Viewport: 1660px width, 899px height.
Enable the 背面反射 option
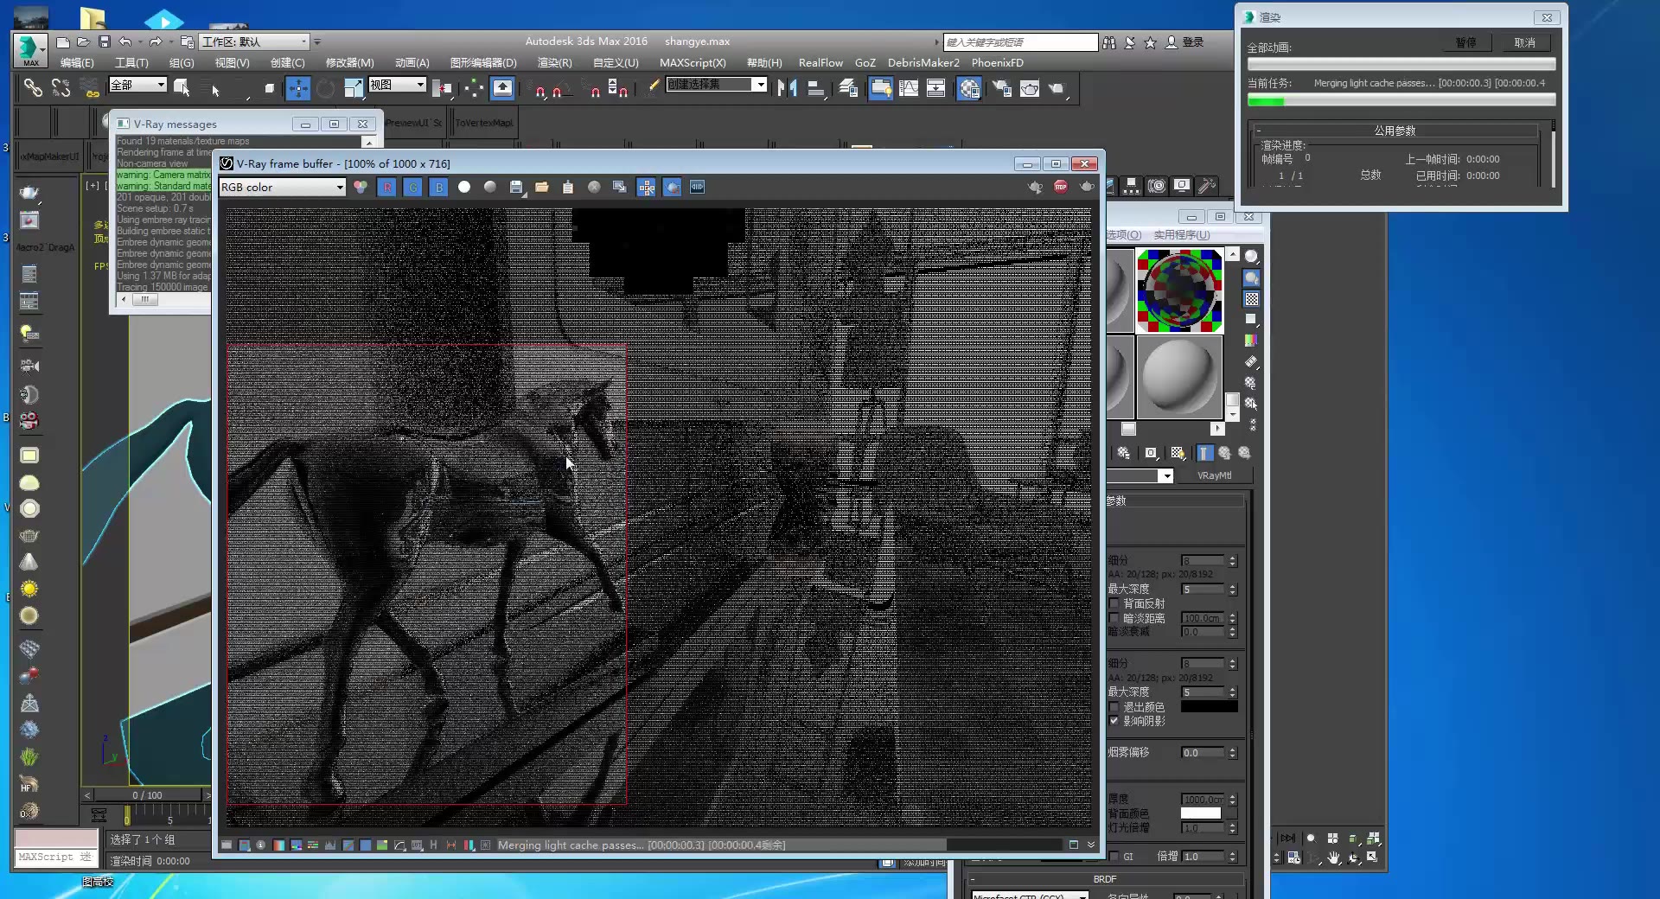coord(1114,603)
